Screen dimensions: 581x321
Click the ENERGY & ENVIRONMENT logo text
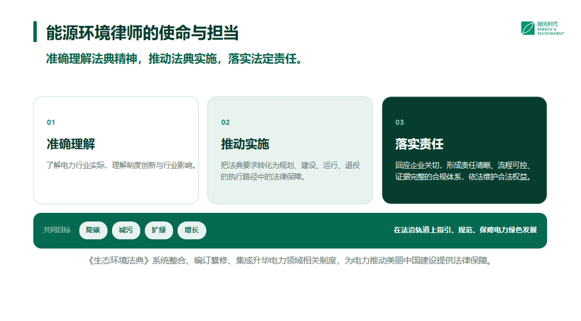point(551,31)
